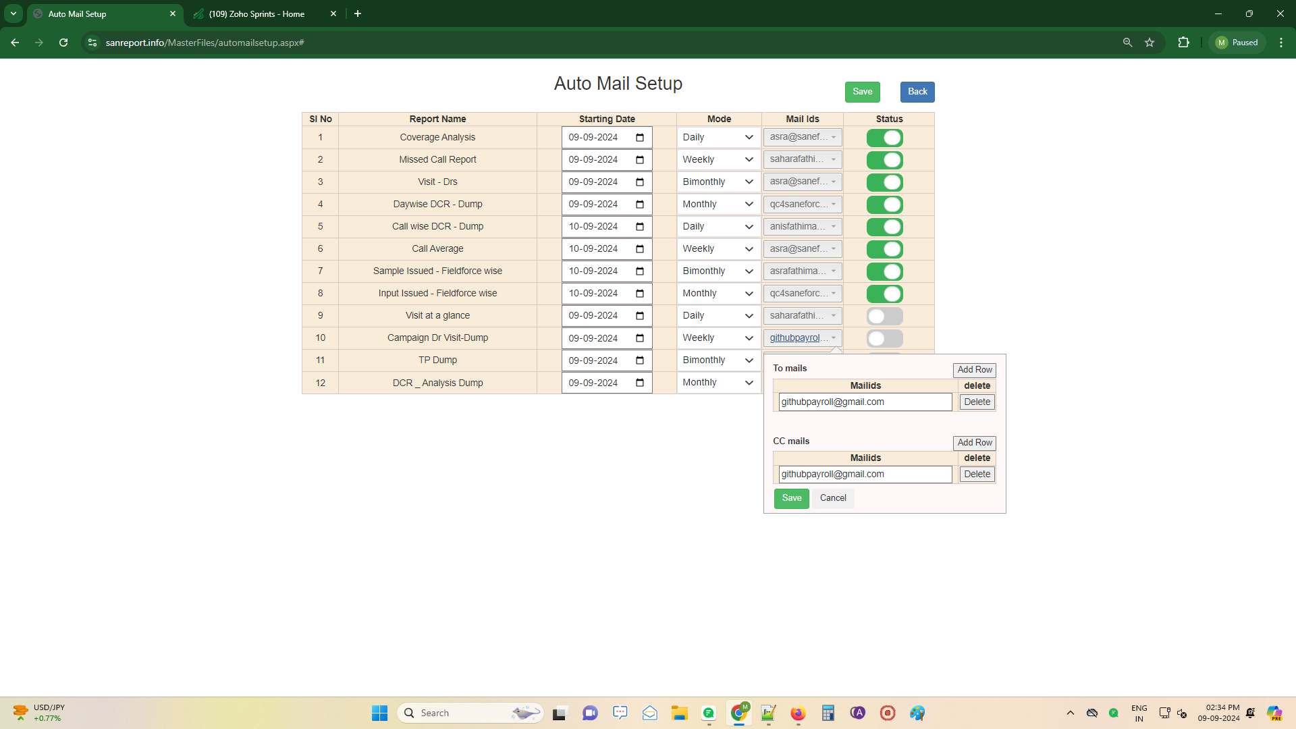Open a new browser tab
This screenshot has height=729, width=1296.
tap(358, 13)
